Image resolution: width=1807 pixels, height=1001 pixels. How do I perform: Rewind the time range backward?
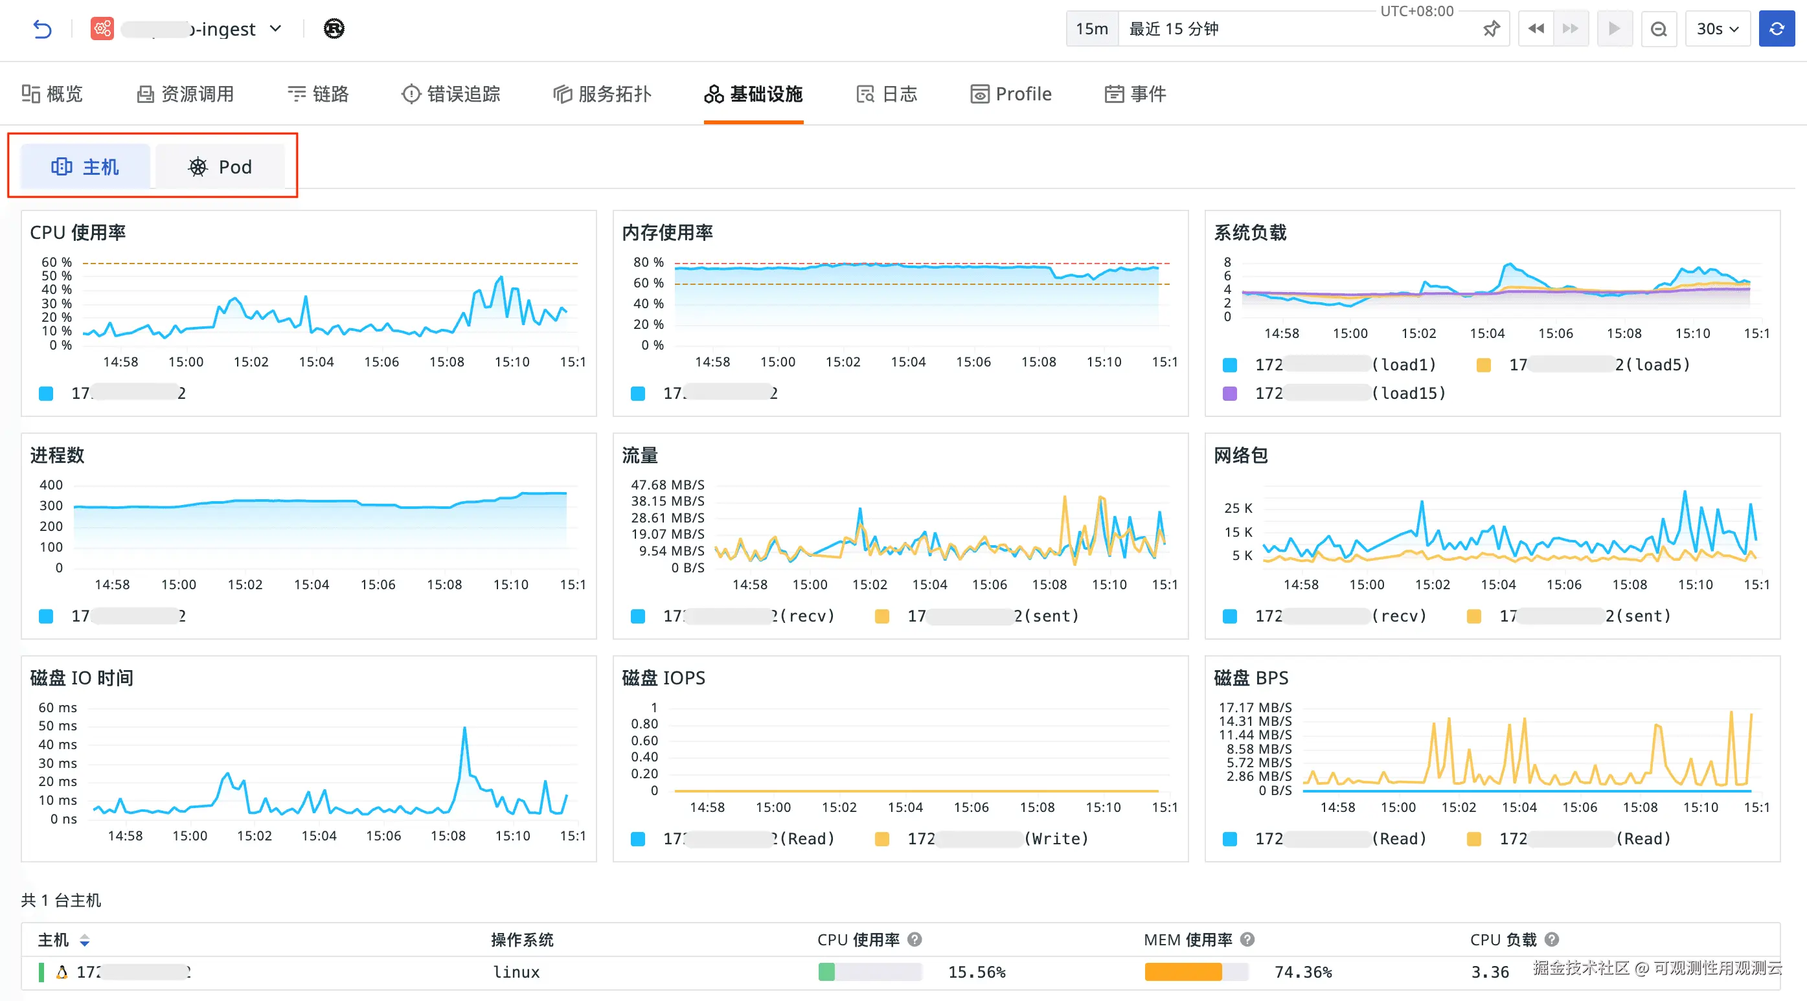1536,28
